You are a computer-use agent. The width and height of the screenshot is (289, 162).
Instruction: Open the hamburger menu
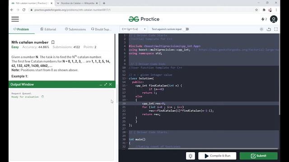point(15,19)
